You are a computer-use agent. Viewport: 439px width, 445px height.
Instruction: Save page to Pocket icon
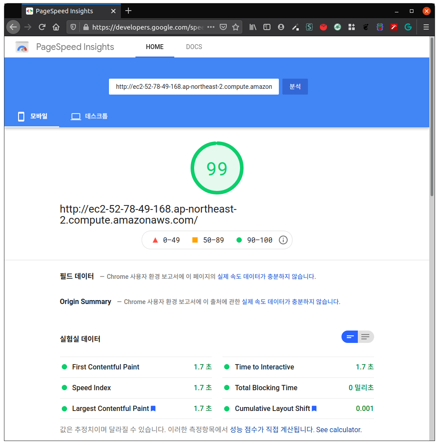click(223, 27)
